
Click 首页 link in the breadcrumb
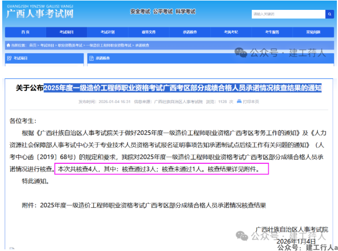point(33,45)
